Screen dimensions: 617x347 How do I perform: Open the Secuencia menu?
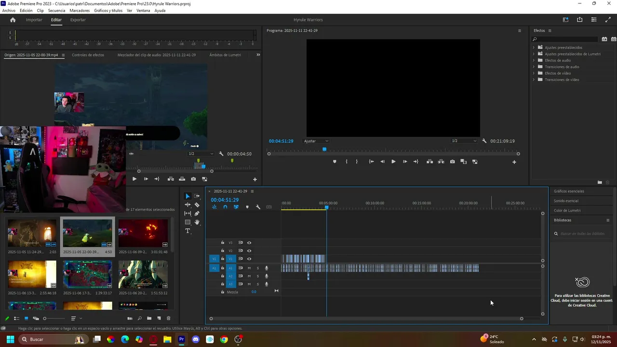[56, 10]
